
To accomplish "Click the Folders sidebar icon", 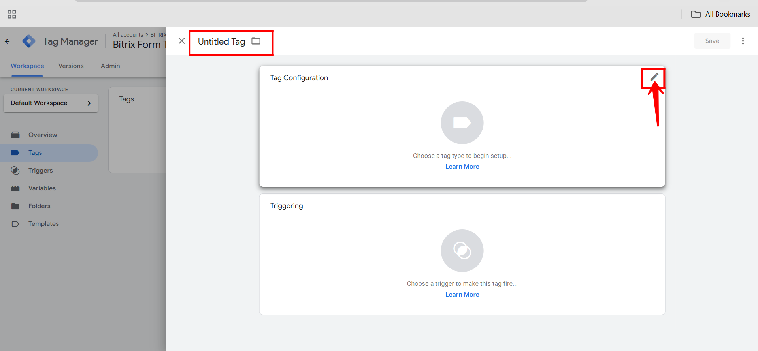I will [15, 206].
